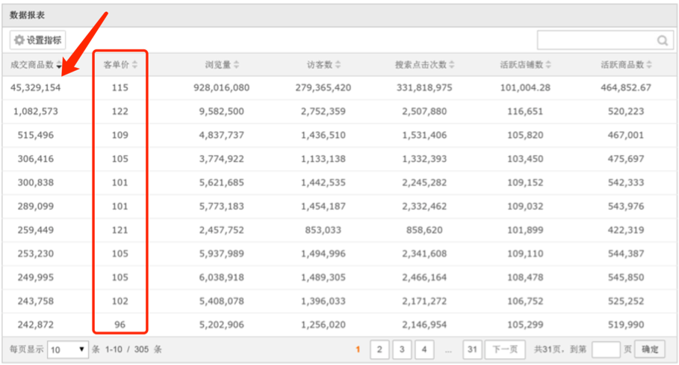Select 搜索点击次数 value 858,620
The image size is (679, 365).
pyautogui.click(x=424, y=230)
